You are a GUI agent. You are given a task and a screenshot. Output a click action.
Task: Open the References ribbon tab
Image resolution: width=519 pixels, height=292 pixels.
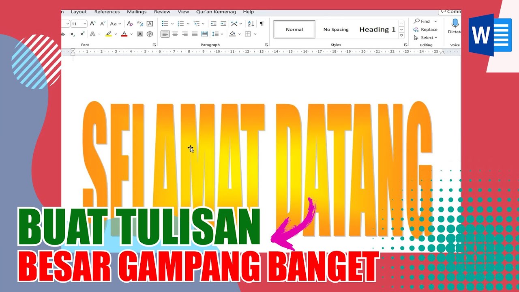click(x=107, y=12)
